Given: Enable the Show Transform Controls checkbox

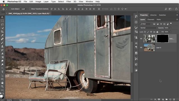Looking at the screenshot, I should pos(30,9).
